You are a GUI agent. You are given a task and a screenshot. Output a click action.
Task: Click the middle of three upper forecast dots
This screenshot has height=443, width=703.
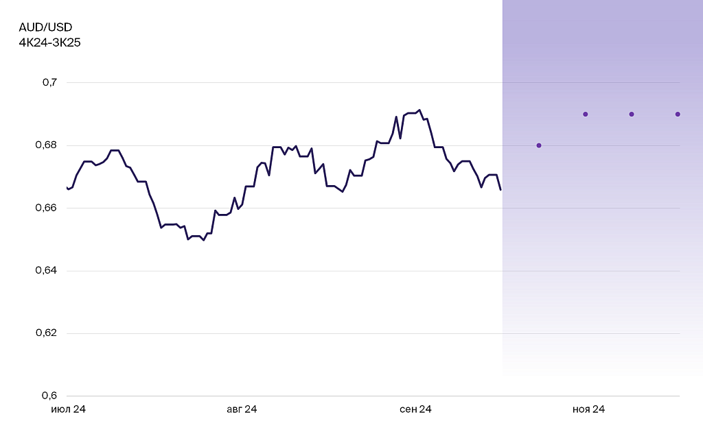[632, 114]
